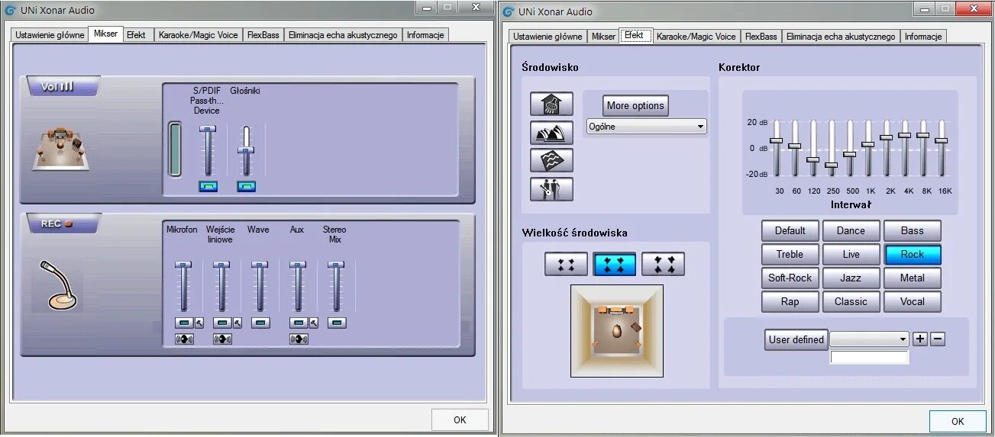This screenshot has width=995, height=437.
Task: Click the monitor icon under Wejście liniowe
Action: pos(222,339)
